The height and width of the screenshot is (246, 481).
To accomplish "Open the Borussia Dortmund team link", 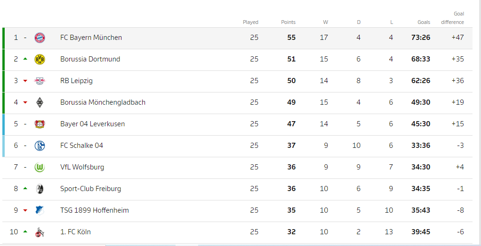I will (x=90, y=59).
